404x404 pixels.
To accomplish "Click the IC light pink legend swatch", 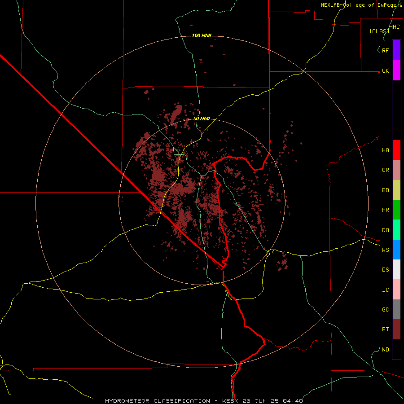I will click(x=396, y=290).
